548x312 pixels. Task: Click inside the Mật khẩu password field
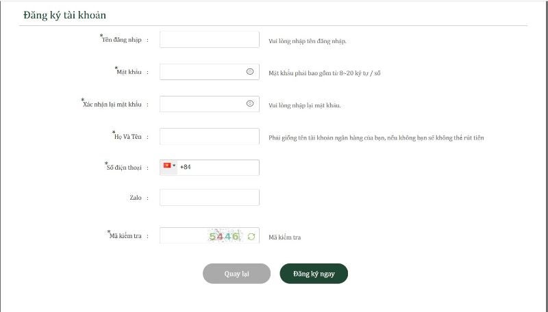(202, 72)
